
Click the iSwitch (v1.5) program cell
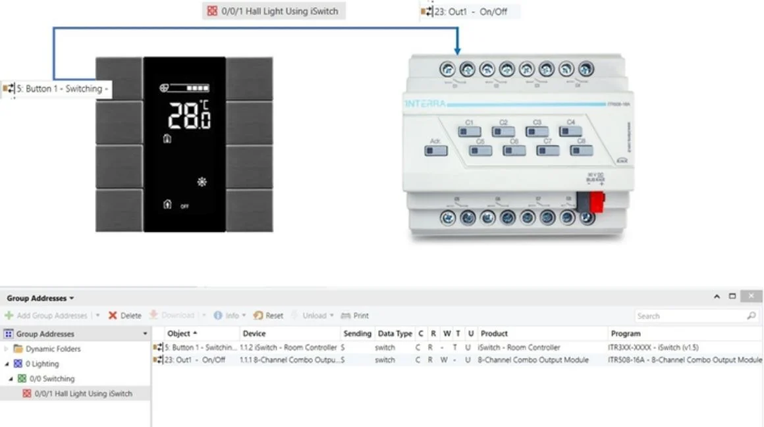pyautogui.click(x=653, y=347)
